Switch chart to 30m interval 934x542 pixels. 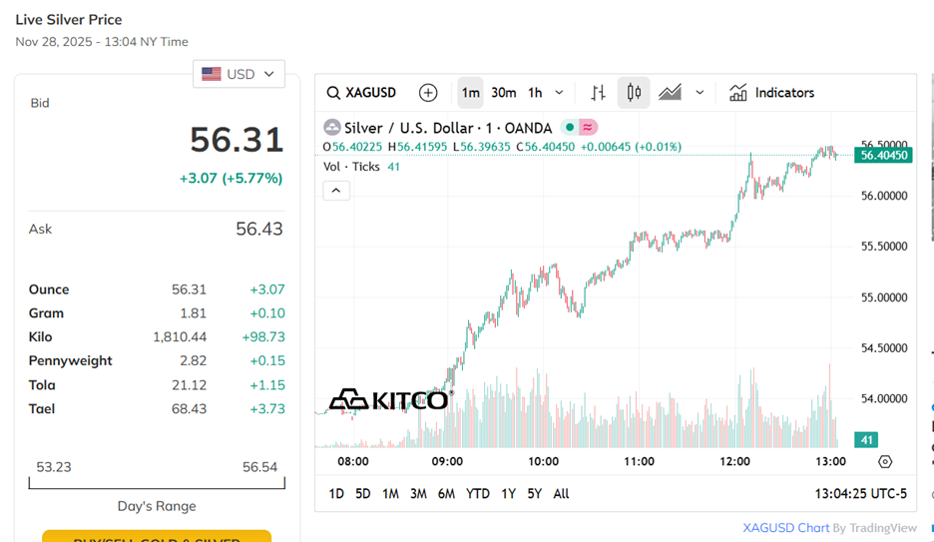(504, 93)
